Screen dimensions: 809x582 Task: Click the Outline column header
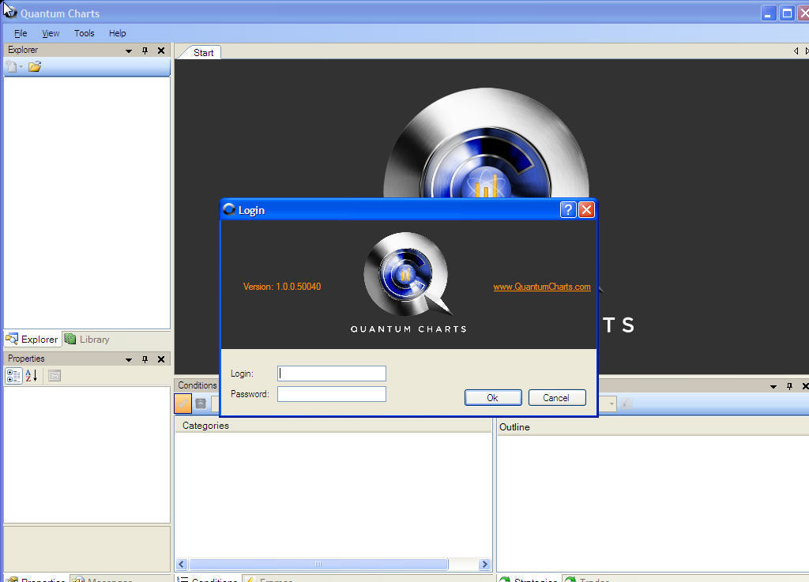[653, 427]
